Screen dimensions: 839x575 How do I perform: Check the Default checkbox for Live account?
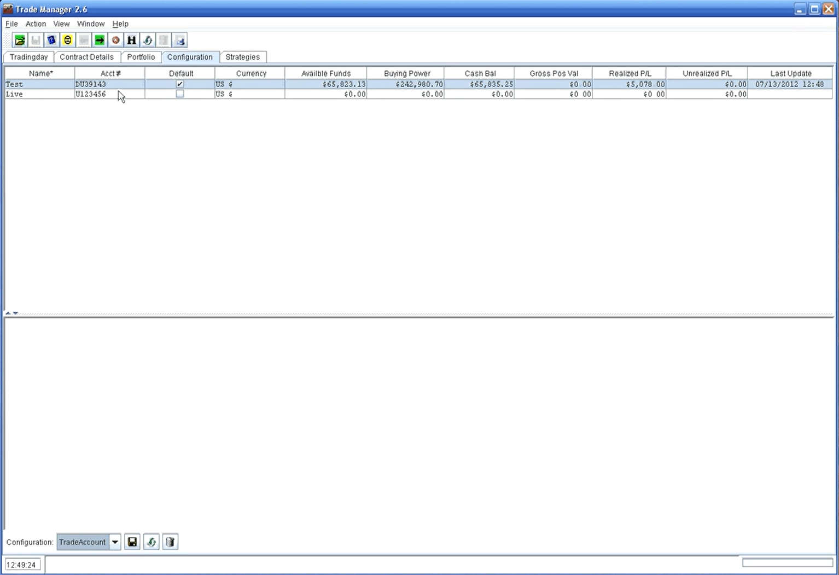tap(180, 94)
